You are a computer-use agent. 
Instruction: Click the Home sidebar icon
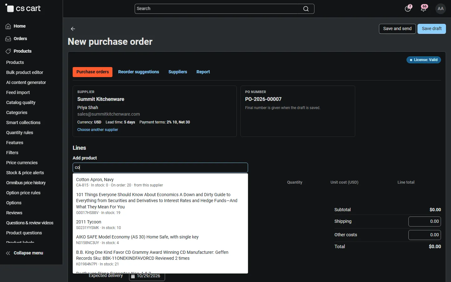8,26
